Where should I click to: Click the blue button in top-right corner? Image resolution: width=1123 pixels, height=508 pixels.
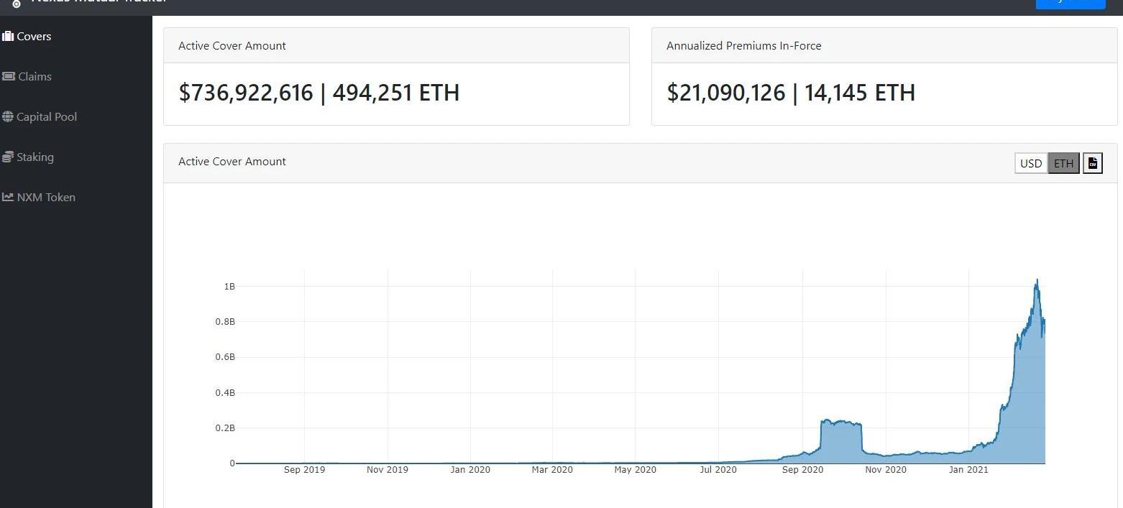point(1070,4)
